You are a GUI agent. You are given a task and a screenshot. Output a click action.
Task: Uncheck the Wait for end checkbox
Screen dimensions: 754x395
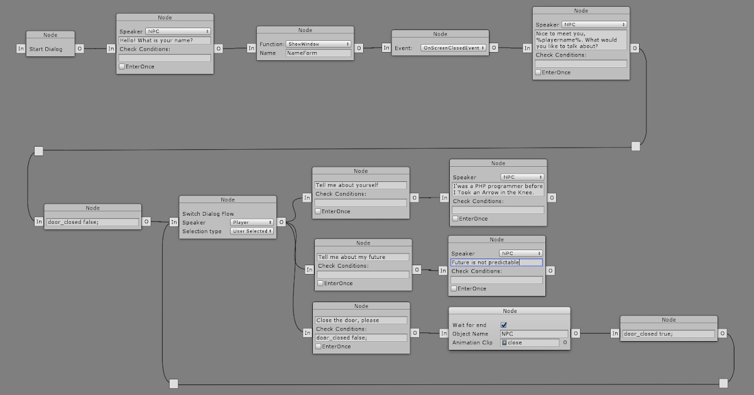503,325
